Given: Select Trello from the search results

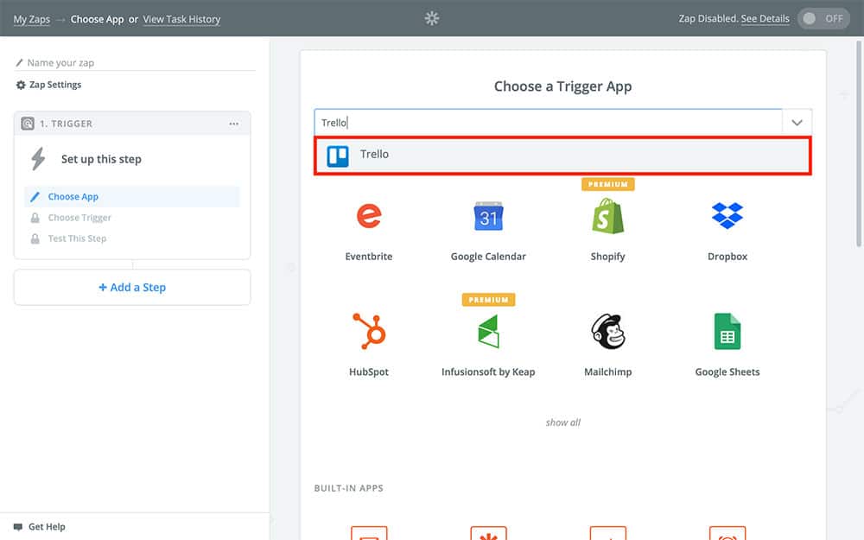Looking at the screenshot, I should point(562,156).
